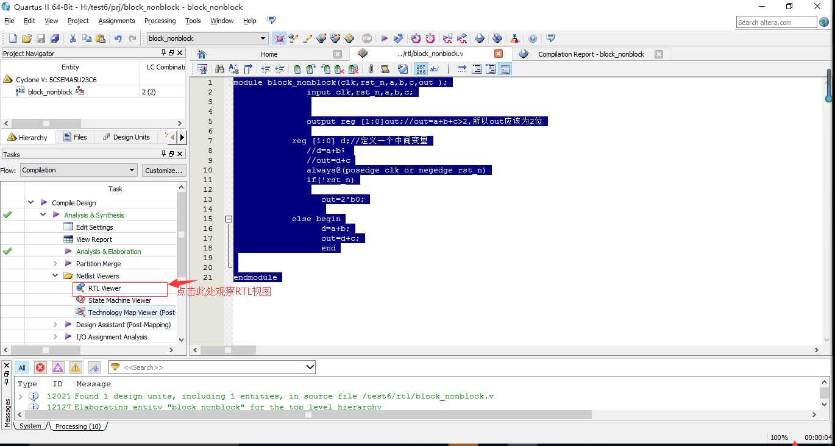Click the Start Analysis & Synthesis icon
The width and height of the screenshot is (835, 446).
pyautogui.click(x=399, y=38)
